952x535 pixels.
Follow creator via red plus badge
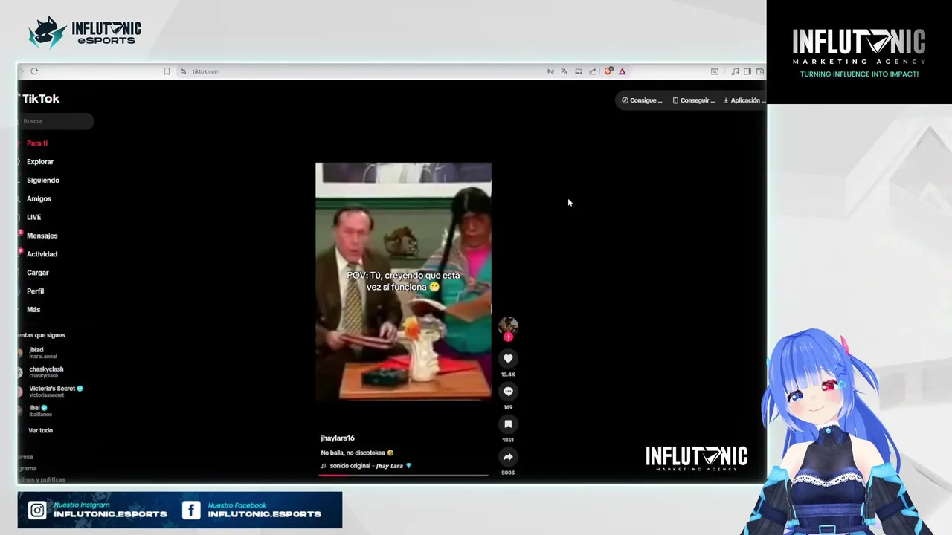[x=508, y=337]
